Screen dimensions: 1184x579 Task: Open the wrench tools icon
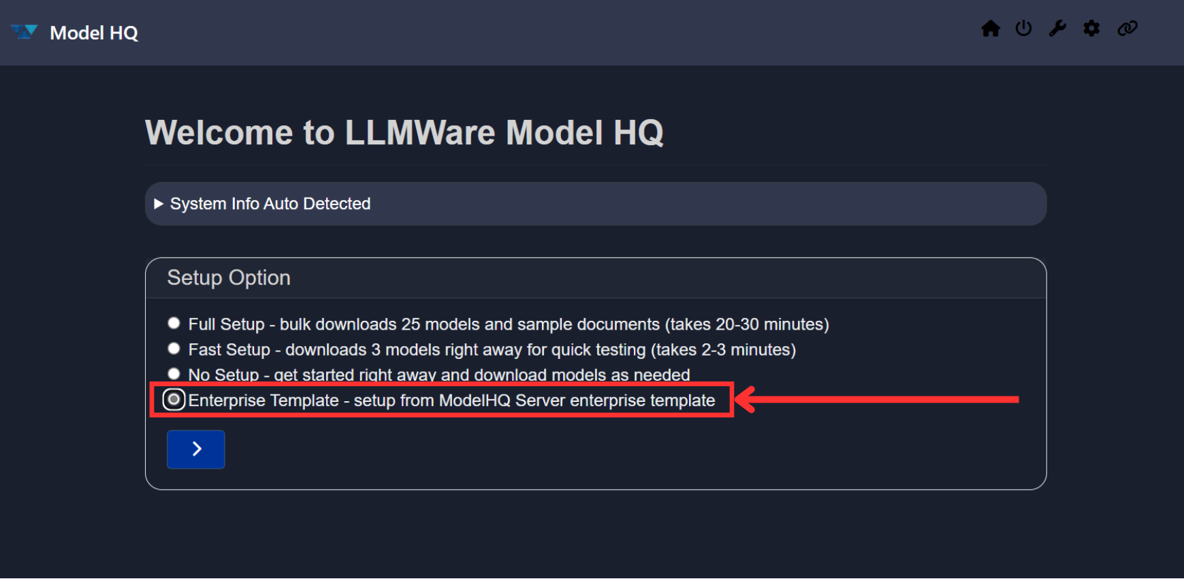[1057, 29]
